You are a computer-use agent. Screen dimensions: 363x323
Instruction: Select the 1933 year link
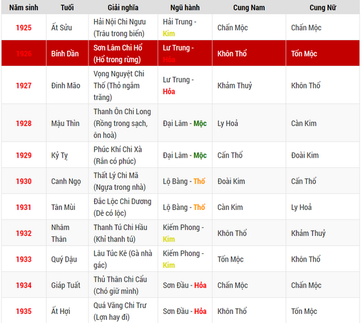coord(24,259)
